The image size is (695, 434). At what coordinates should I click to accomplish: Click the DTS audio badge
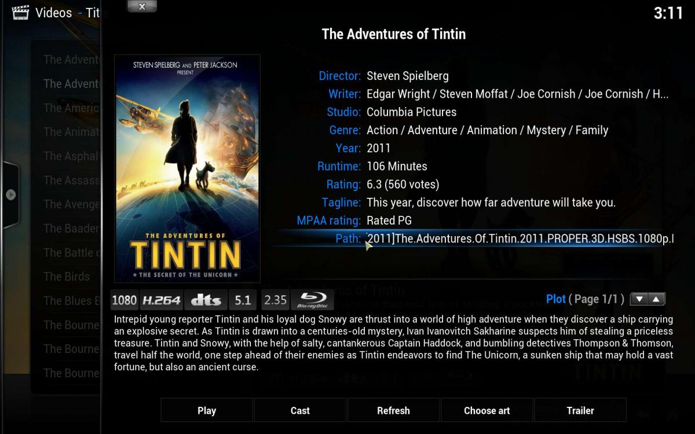[206, 300]
